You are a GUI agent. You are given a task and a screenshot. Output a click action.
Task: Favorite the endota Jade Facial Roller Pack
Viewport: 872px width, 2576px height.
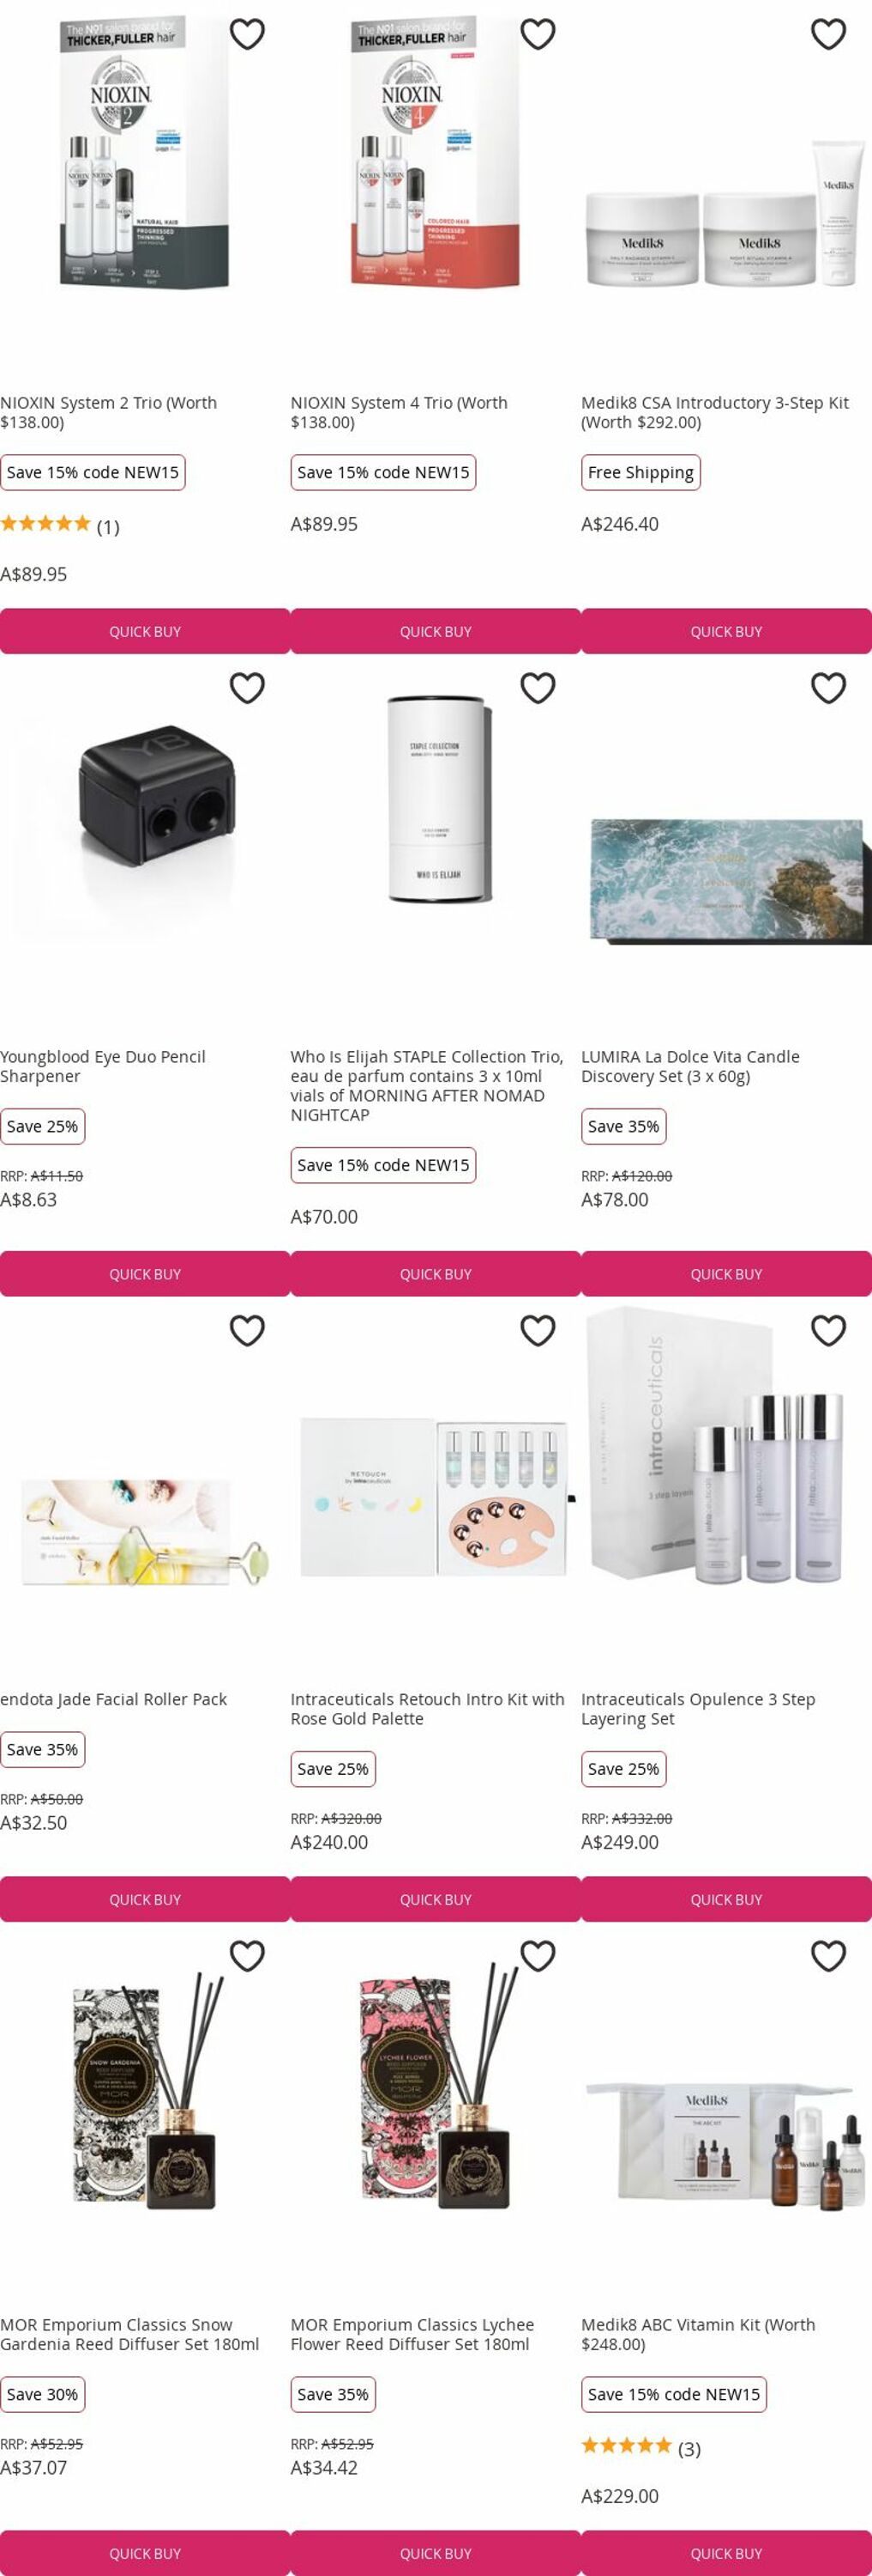(247, 1331)
